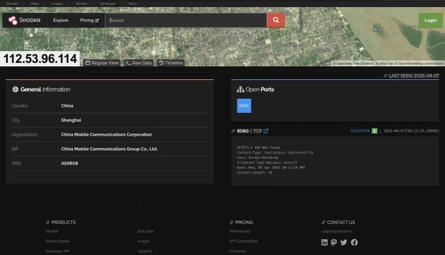Select Maps in the top strip

(35, 4)
